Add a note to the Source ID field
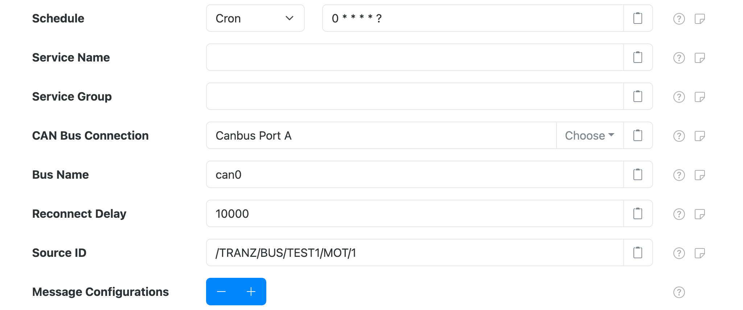Screen dimensions: 743x310 tap(700, 252)
